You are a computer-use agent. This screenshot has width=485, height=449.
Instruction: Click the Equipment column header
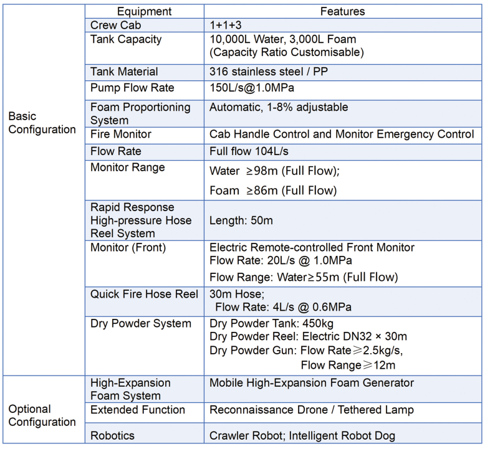click(x=145, y=11)
